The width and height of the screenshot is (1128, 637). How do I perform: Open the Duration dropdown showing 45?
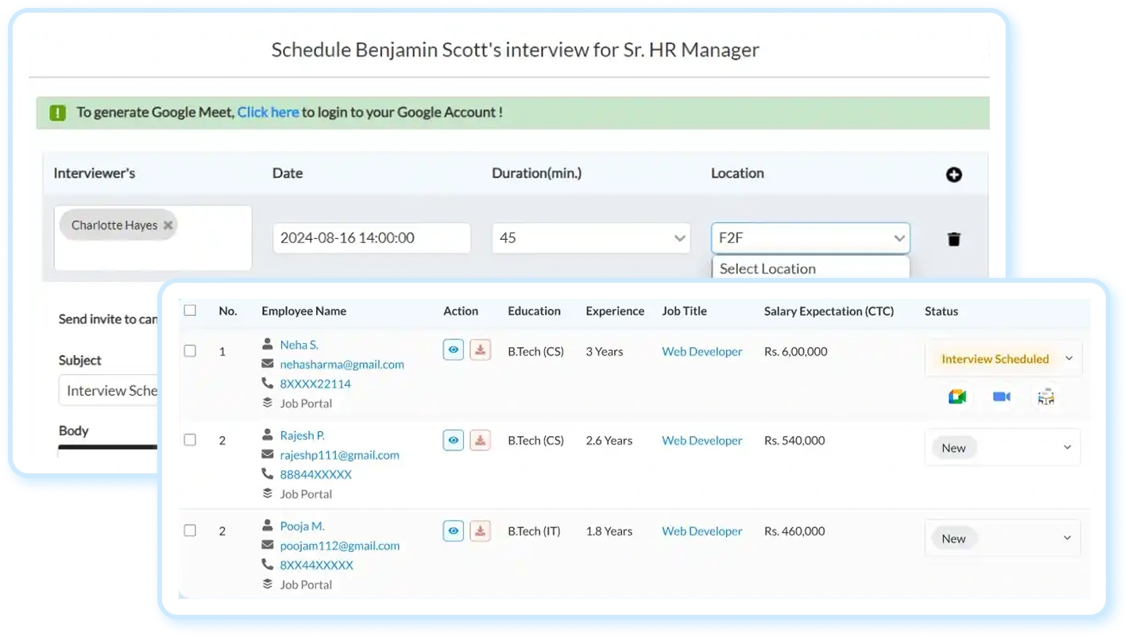pos(591,238)
